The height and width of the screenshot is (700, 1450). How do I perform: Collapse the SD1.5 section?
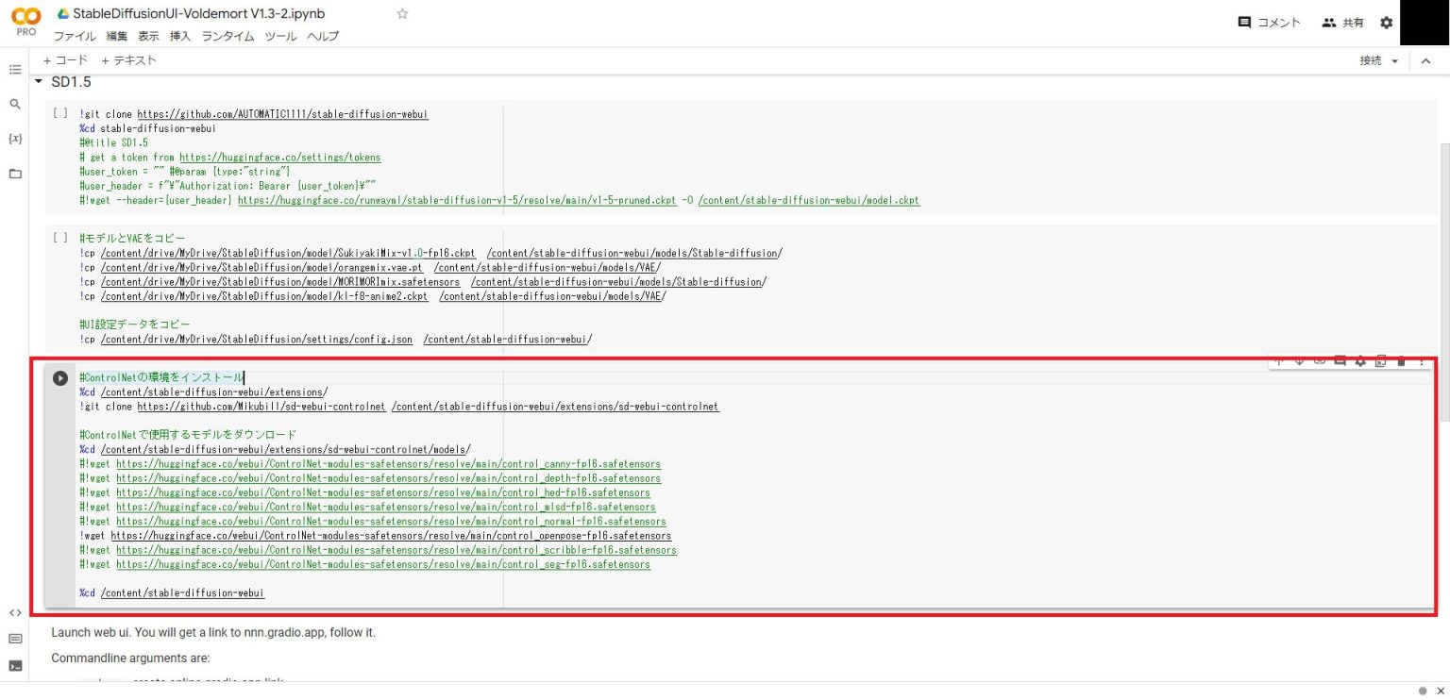pyautogui.click(x=39, y=82)
